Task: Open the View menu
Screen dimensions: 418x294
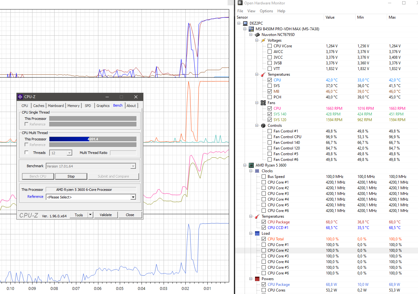Action: tap(251, 11)
